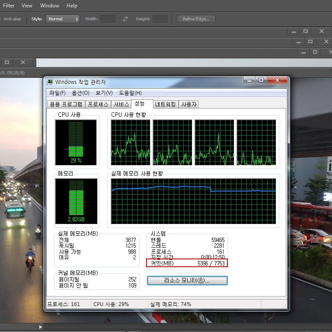Click the 전체 value 3877
Viewport: 332px width, 332px height.
click(x=131, y=240)
